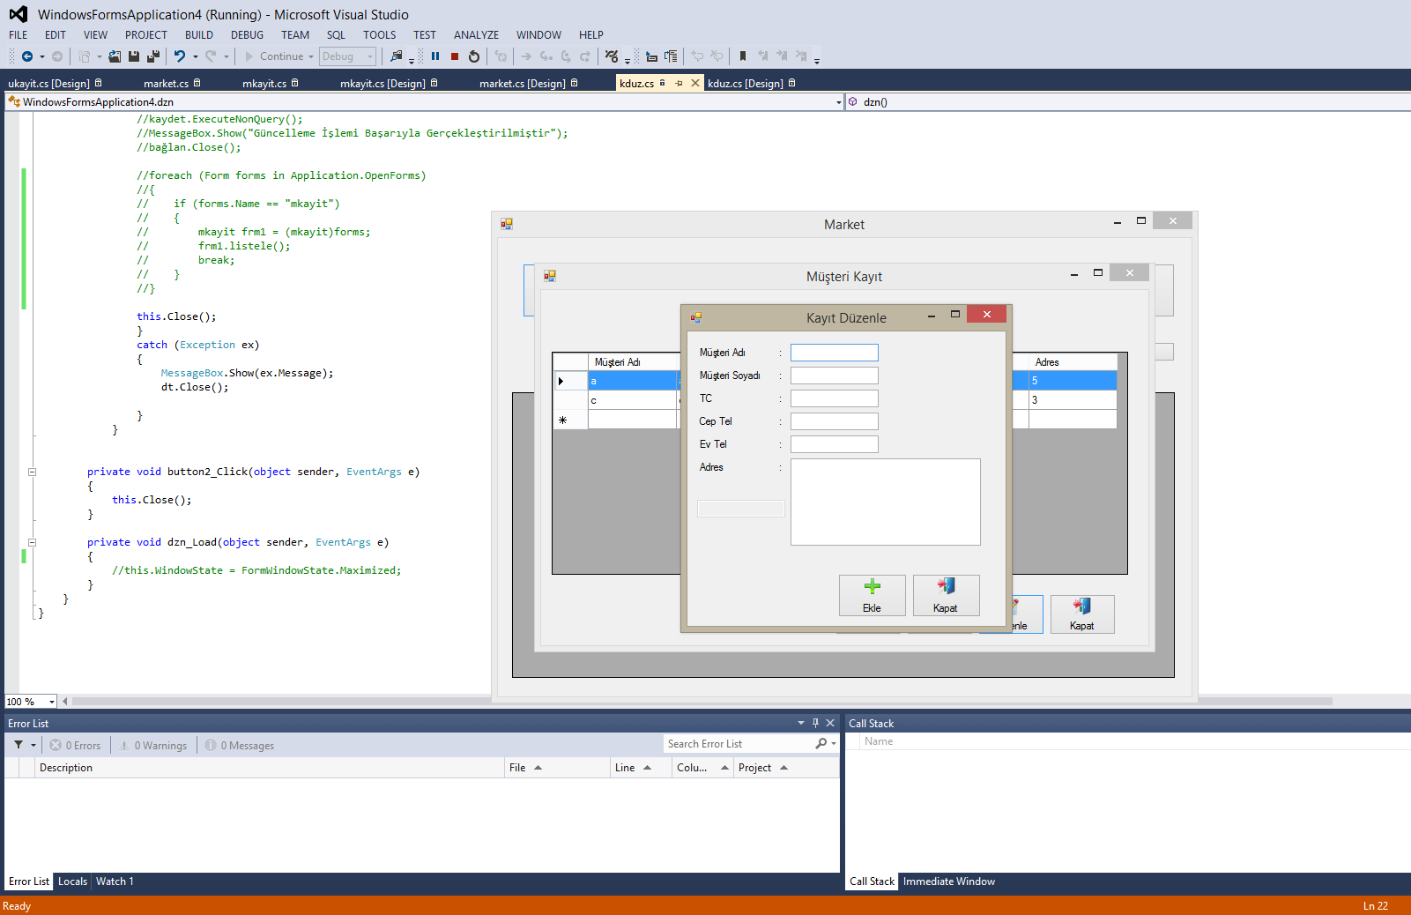This screenshot has height=915, width=1411.
Task: Switch to the Watch 1 tab
Action: tap(115, 882)
